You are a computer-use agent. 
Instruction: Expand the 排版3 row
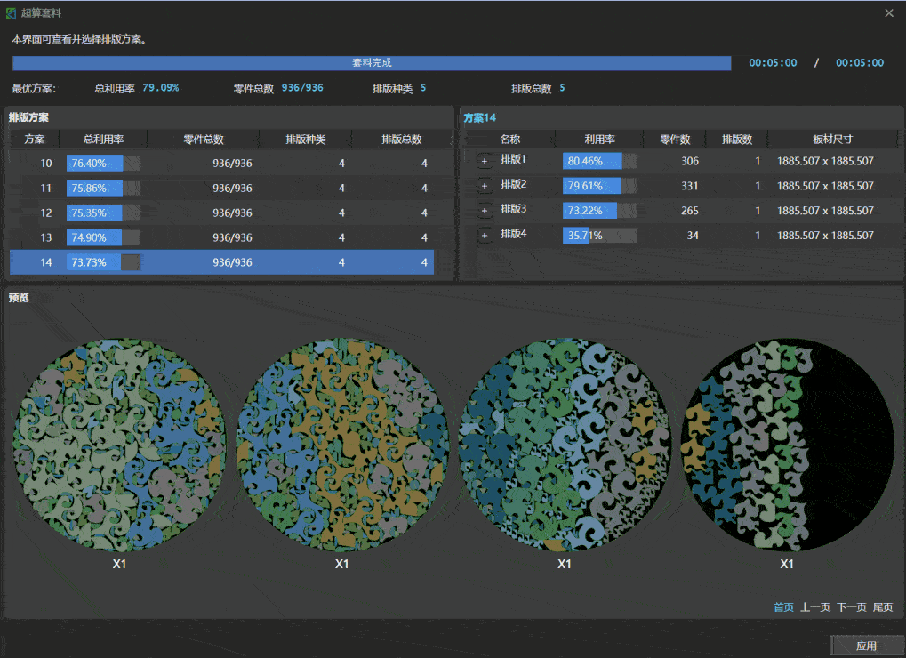(485, 211)
